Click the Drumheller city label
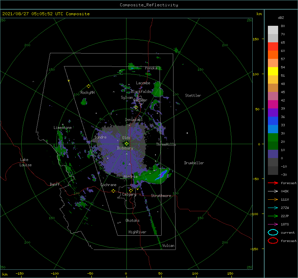The height and width of the screenshot is (278, 298). [x=194, y=163]
